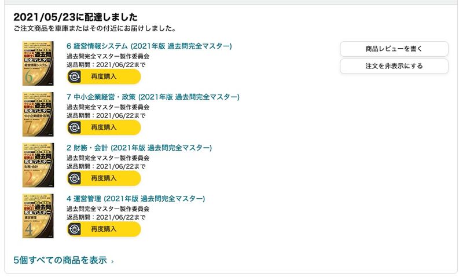Screen dimensions: 463x277
Task: Open the 6 経営情報システム product link
Action: (x=149, y=46)
